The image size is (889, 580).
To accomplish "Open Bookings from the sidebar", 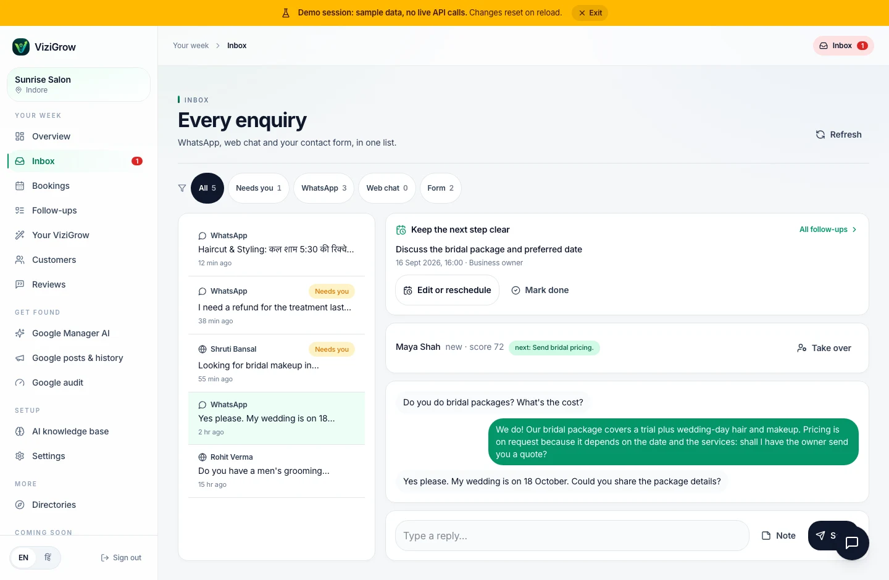I will pyautogui.click(x=78, y=186).
